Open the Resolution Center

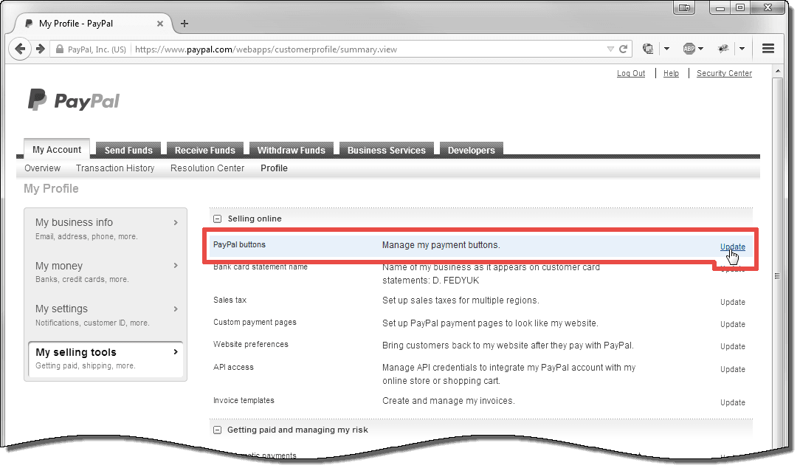click(x=207, y=168)
